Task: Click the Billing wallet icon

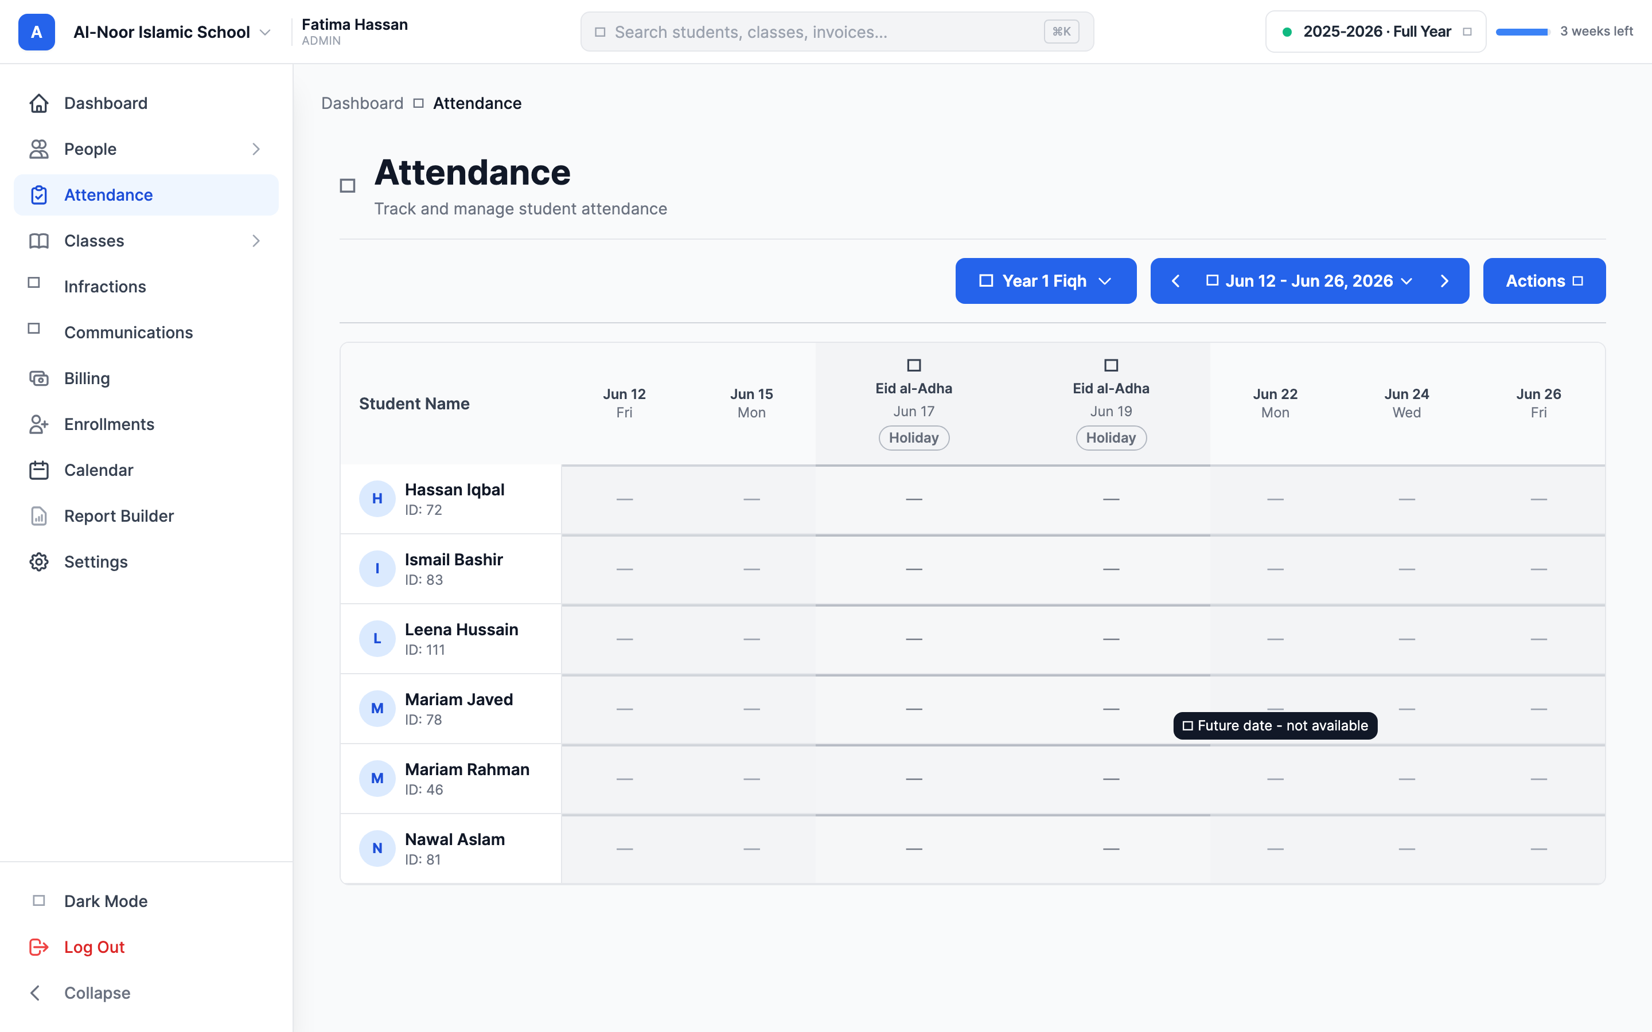Action: (x=39, y=378)
